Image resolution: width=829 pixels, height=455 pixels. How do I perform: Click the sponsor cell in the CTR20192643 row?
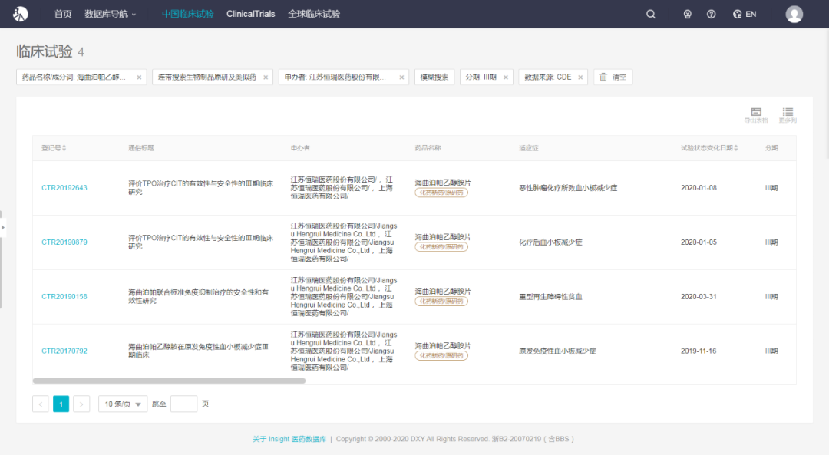[x=342, y=188]
